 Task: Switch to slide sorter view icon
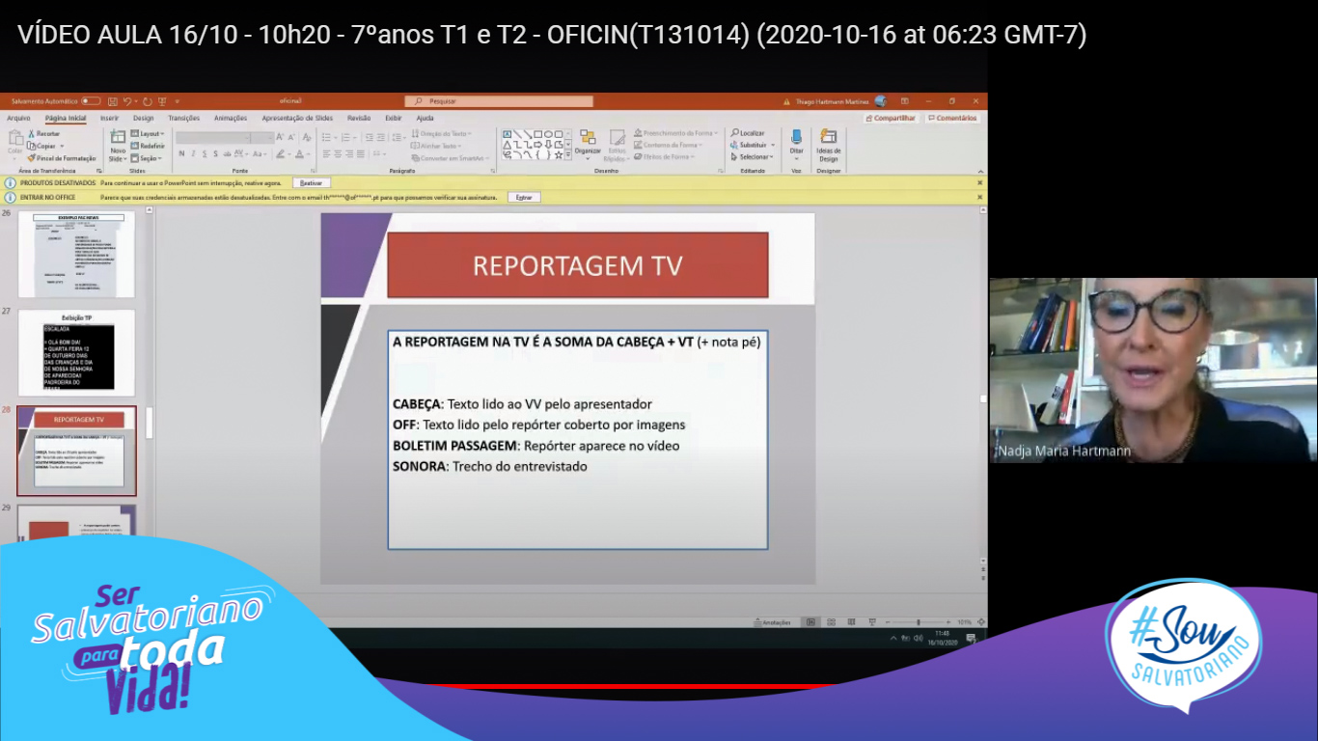point(832,622)
